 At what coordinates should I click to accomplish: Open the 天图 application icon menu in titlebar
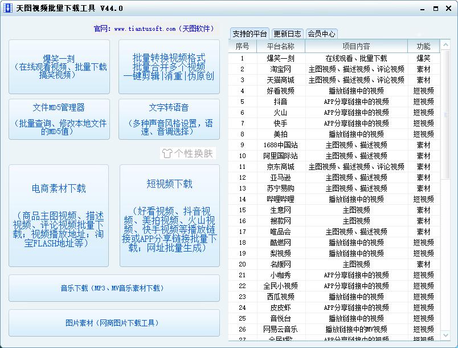click(8, 9)
